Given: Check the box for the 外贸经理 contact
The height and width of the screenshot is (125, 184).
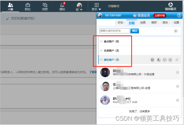Looking at the screenshot, I should tap(178, 72).
